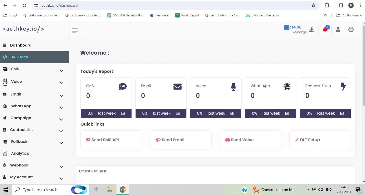Open File Explorer from taskbar
Image resolution: width=365 pixels, height=195 pixels.
tap(109, 190)
